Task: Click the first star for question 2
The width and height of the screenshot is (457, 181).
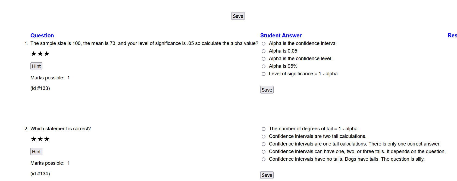Action: (33, 139)
